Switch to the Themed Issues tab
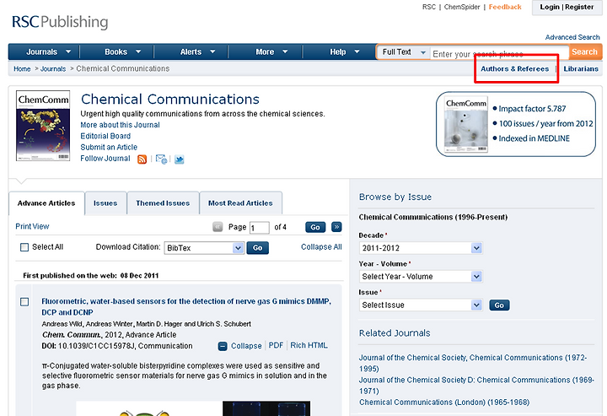The width and height of the screenshot is (607, 416). (x=163, y=203)
